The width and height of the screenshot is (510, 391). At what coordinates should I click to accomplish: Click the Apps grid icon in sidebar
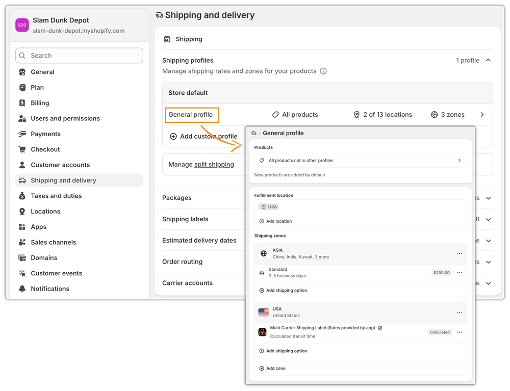pos(22,227)
